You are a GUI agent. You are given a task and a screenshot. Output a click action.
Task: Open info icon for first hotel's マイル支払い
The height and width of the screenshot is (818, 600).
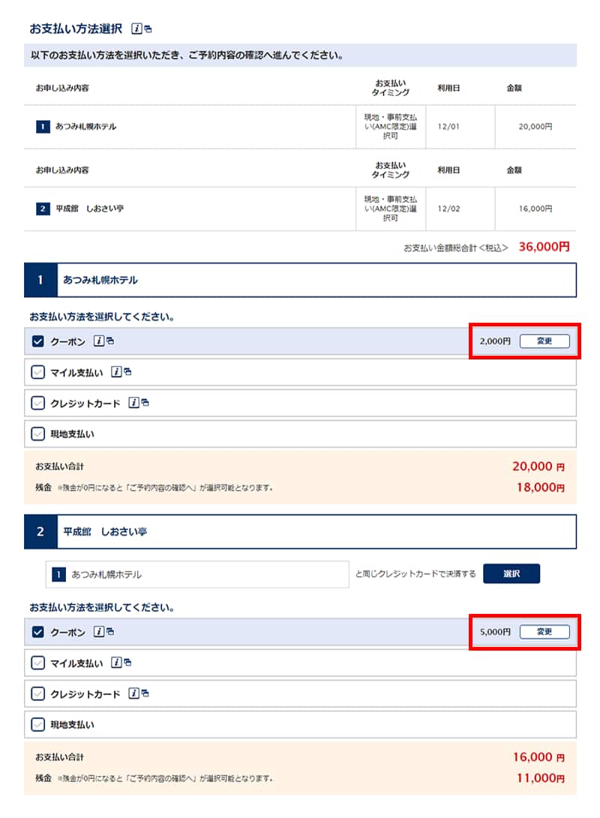(117, 371)
